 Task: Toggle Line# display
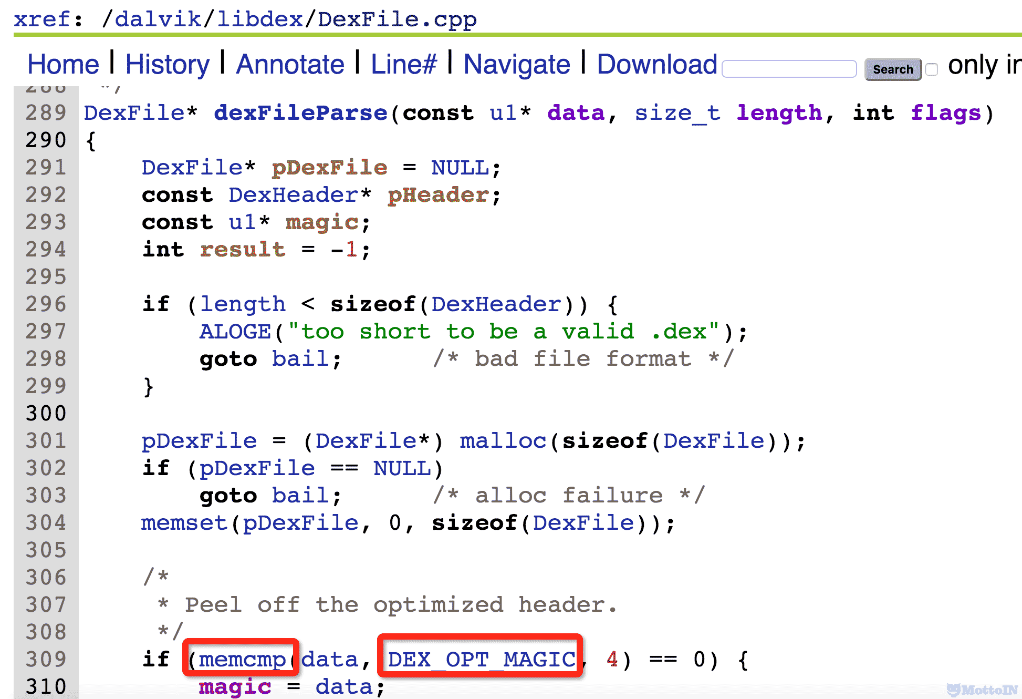(x=403, y=65)
